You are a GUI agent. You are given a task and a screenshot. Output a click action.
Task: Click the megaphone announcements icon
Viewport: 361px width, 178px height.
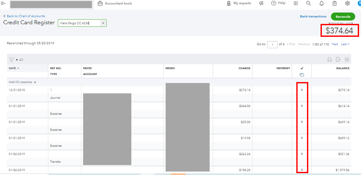[261, 3]
